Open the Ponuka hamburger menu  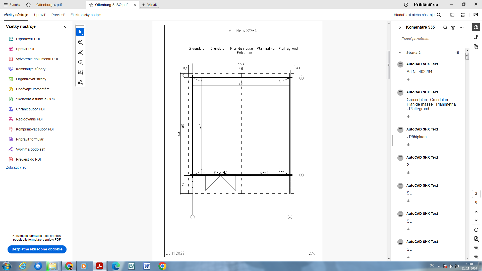coord(12,5)
